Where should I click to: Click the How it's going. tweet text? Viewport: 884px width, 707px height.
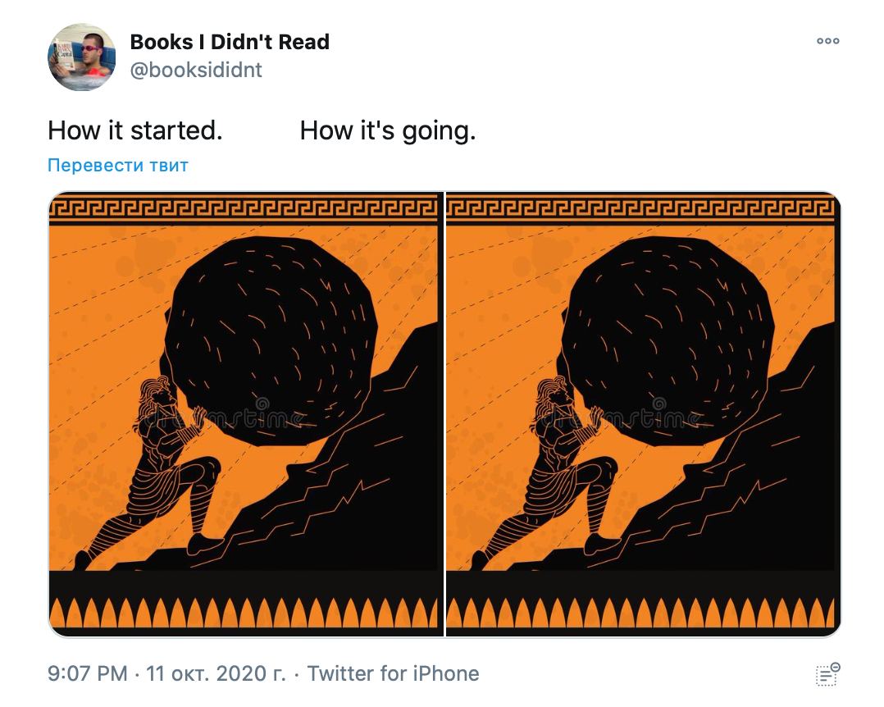tap(388, 130)
